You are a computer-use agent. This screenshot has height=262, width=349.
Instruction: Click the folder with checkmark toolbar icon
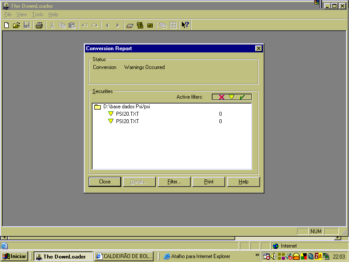150,25
